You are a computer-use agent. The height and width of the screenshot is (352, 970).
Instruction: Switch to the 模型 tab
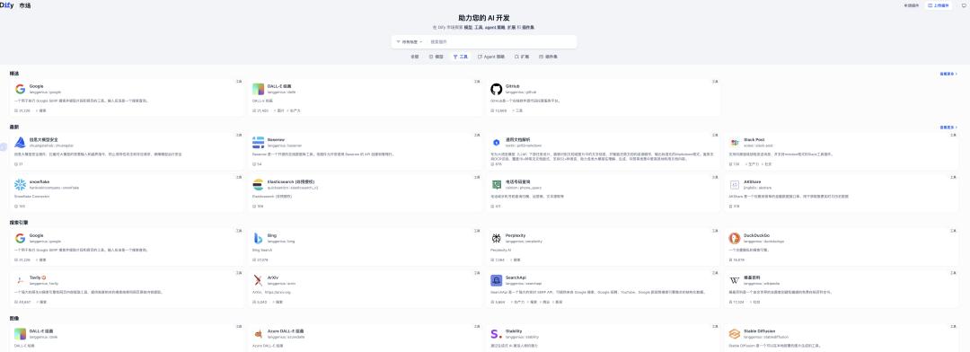pyautogui.click(x=436, y=57)
